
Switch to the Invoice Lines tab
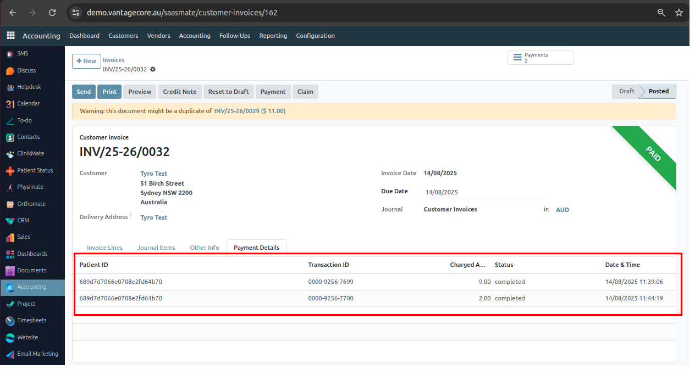[104, 248]
